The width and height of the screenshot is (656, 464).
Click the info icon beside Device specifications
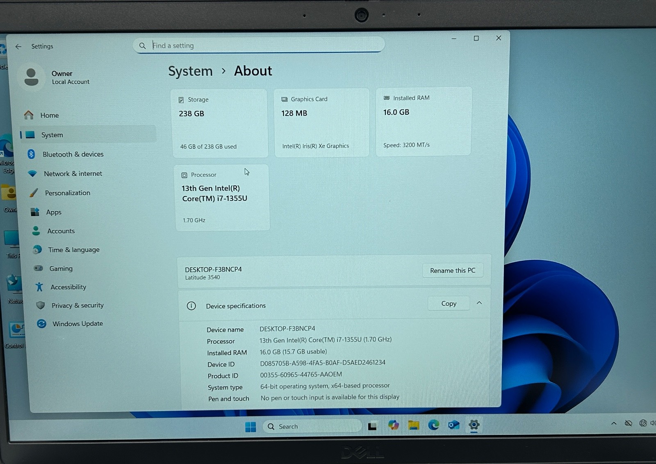[191, 306]
